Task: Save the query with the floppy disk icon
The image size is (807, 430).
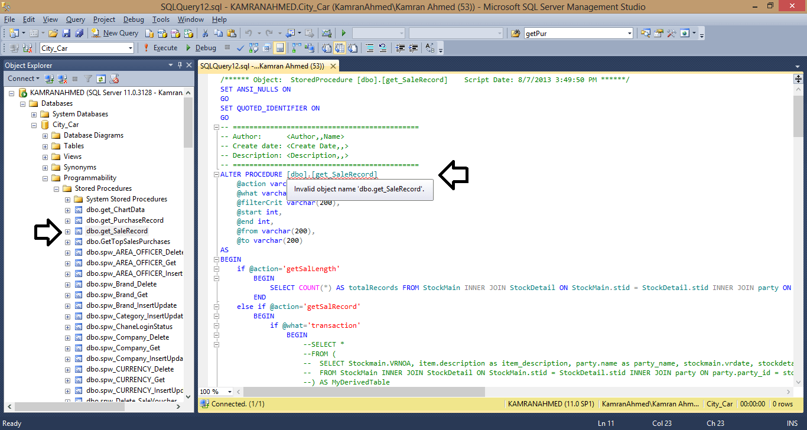Action: click(x=66, y=33)
